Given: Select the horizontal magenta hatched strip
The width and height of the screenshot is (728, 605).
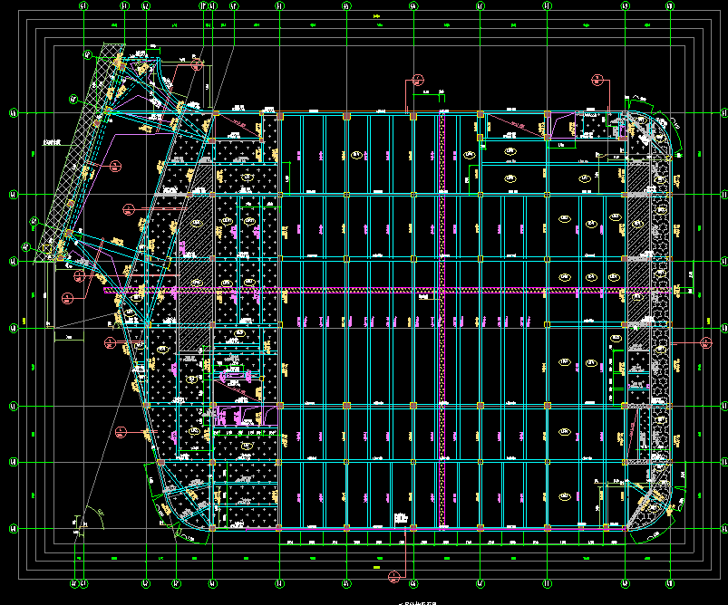Looking at the screenshot, I should (386, 291).
